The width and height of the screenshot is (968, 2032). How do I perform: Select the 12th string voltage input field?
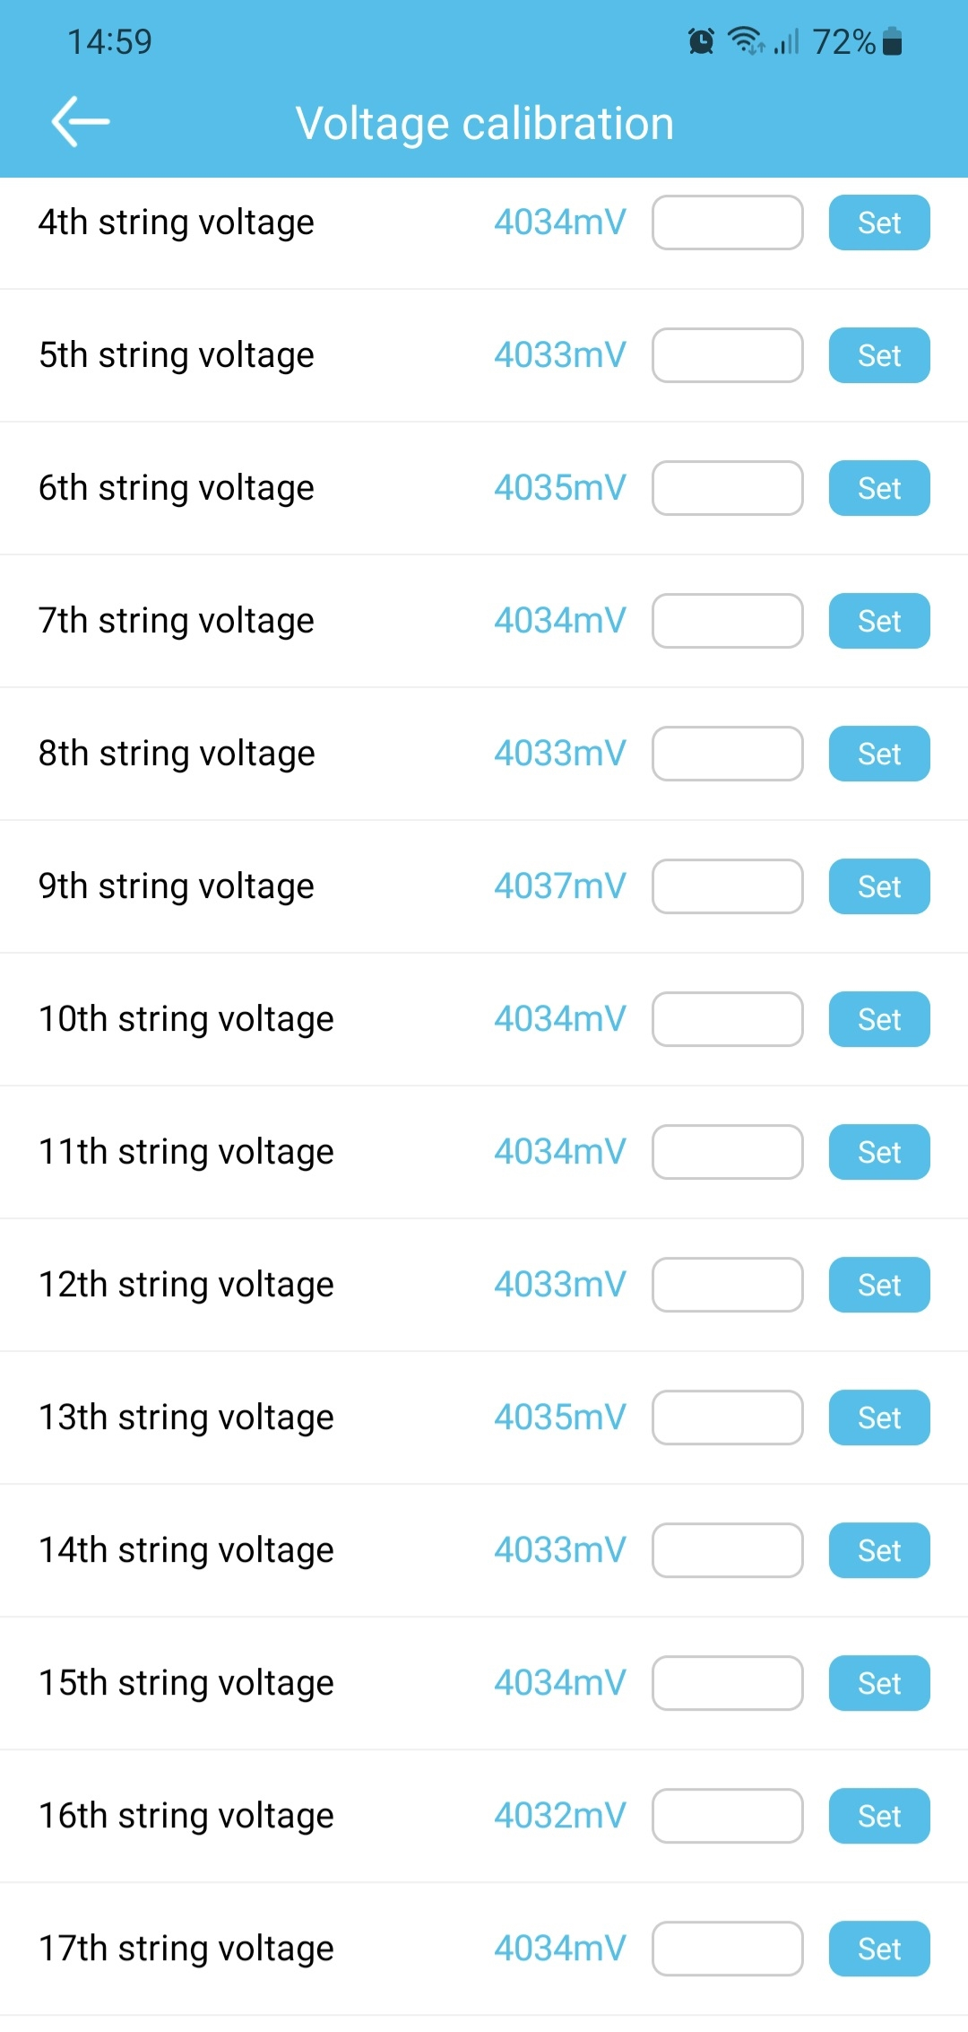point(727,1285)
